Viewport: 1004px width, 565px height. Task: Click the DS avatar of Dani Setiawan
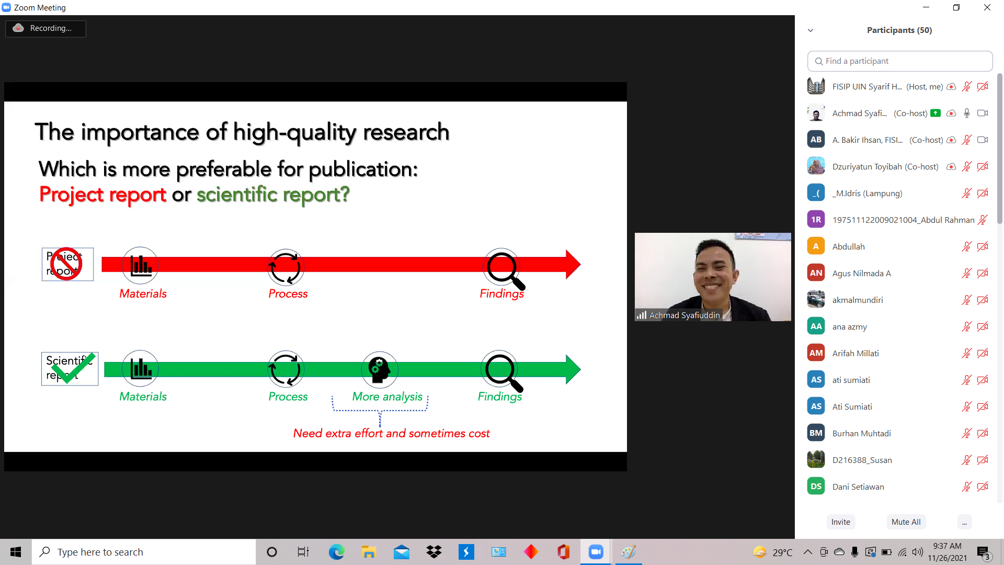816,487
